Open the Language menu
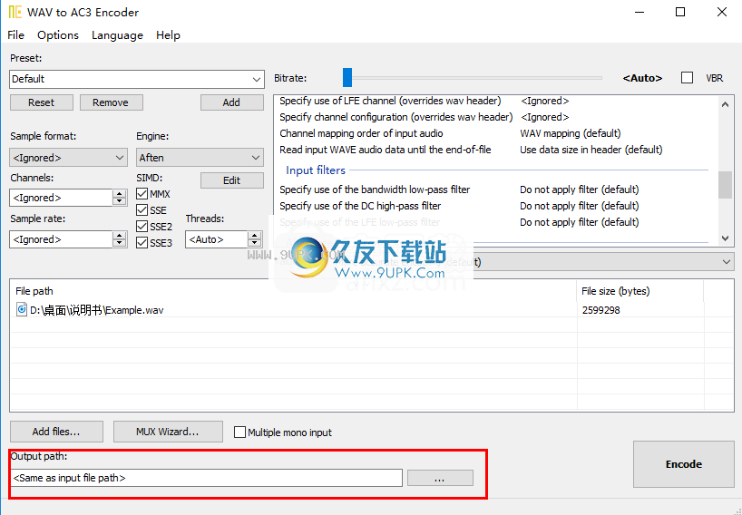 pos(117,35)
